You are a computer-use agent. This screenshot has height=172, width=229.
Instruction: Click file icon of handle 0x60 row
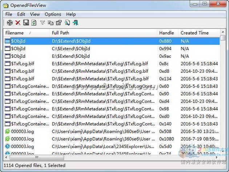point(7,86)
